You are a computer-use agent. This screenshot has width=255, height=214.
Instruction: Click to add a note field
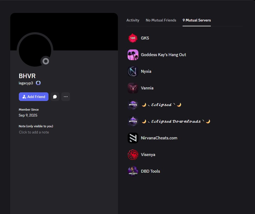point(34,132)
